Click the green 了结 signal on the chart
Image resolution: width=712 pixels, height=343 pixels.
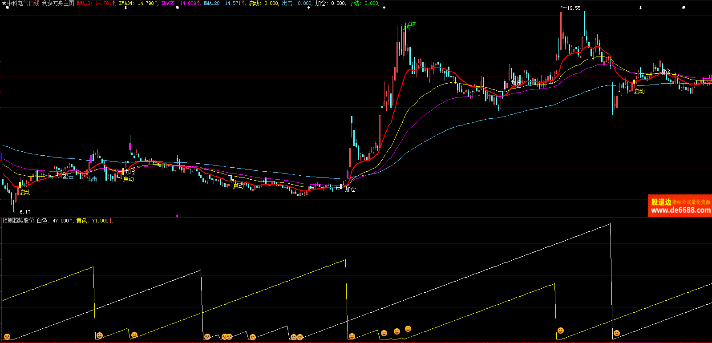410,24
